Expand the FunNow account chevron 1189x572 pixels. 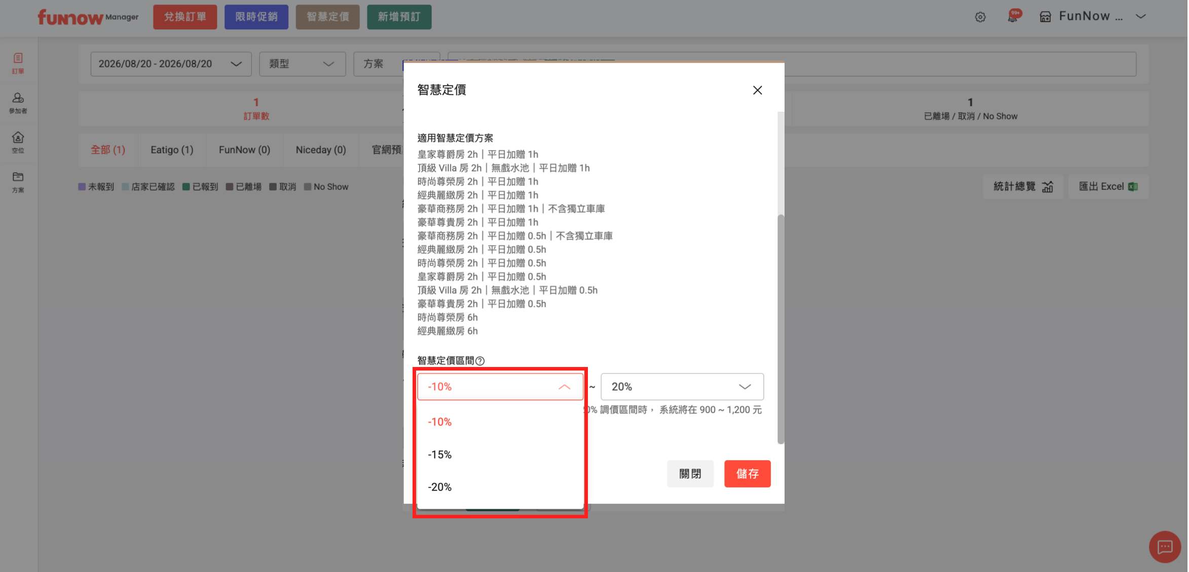pyautogui.click(x=1141, y=17)
